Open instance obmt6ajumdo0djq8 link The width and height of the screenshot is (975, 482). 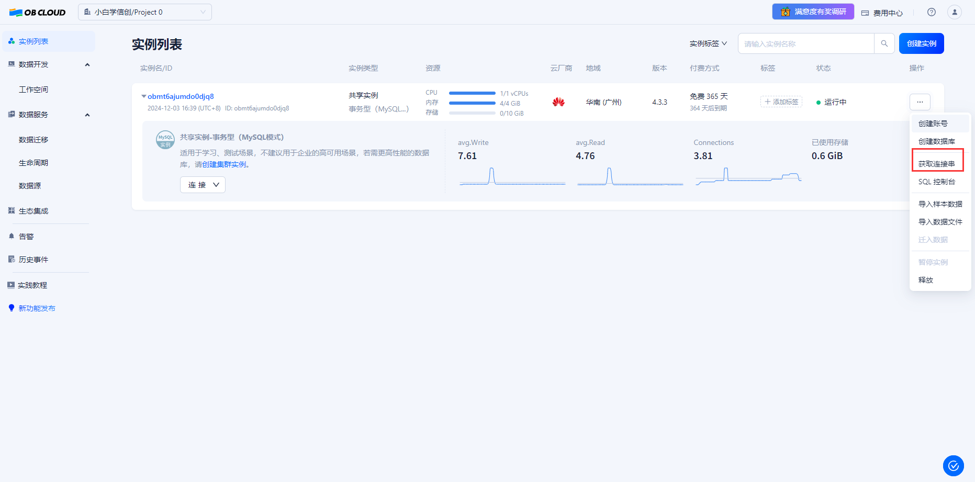coord(181,96)
